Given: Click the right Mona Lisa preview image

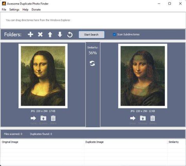Looking at the screenshot, I should [x=143, y=76].
